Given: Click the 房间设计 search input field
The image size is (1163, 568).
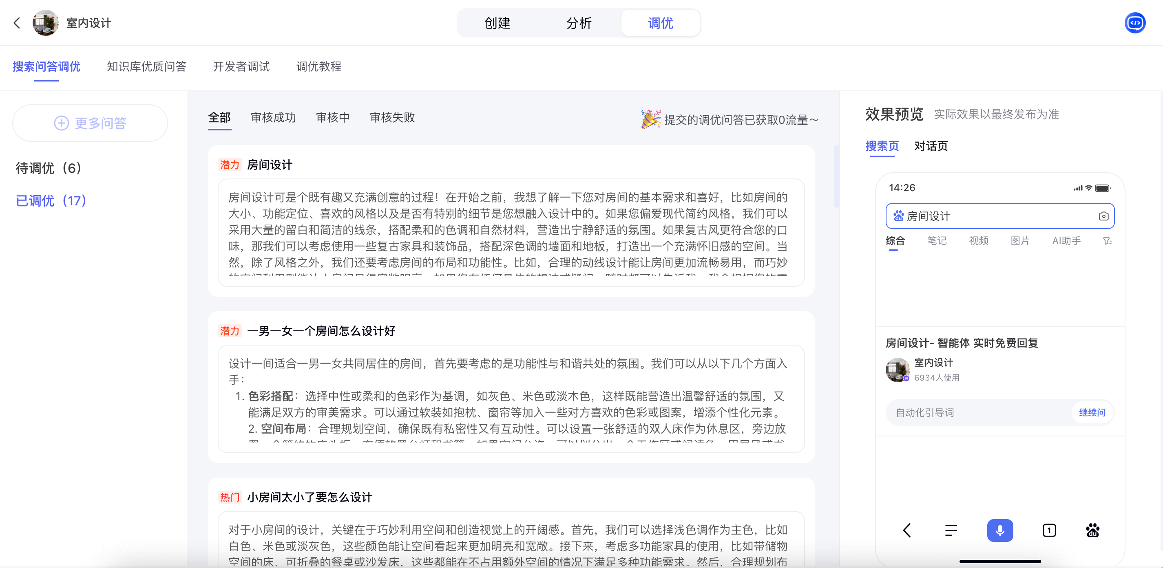Looking at the screenshot, I should pos(993,216).
